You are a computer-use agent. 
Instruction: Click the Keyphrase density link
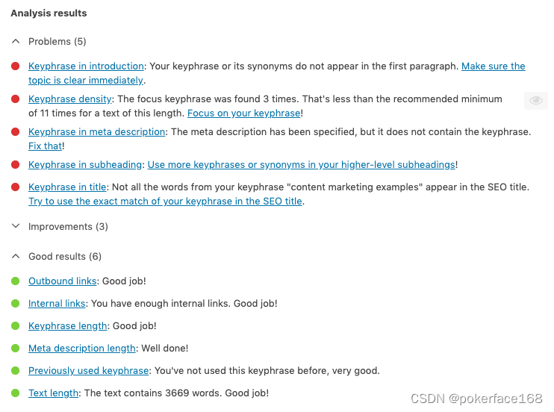[70, 99]
